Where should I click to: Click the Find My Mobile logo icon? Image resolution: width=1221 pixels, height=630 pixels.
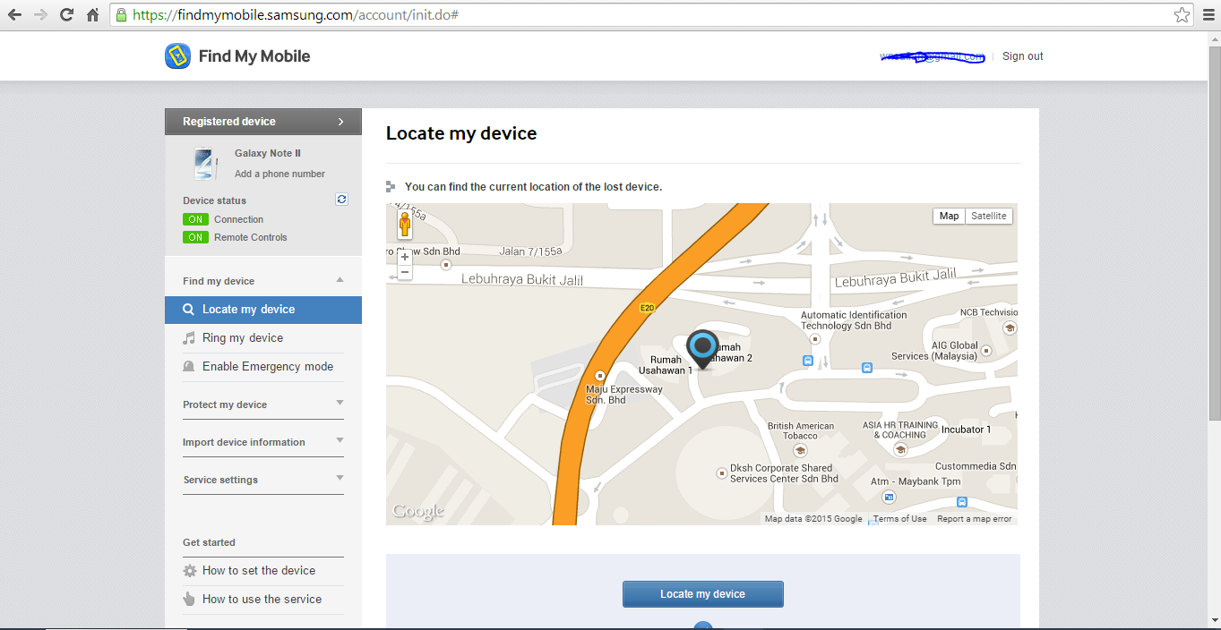click(x=177, y=56)
